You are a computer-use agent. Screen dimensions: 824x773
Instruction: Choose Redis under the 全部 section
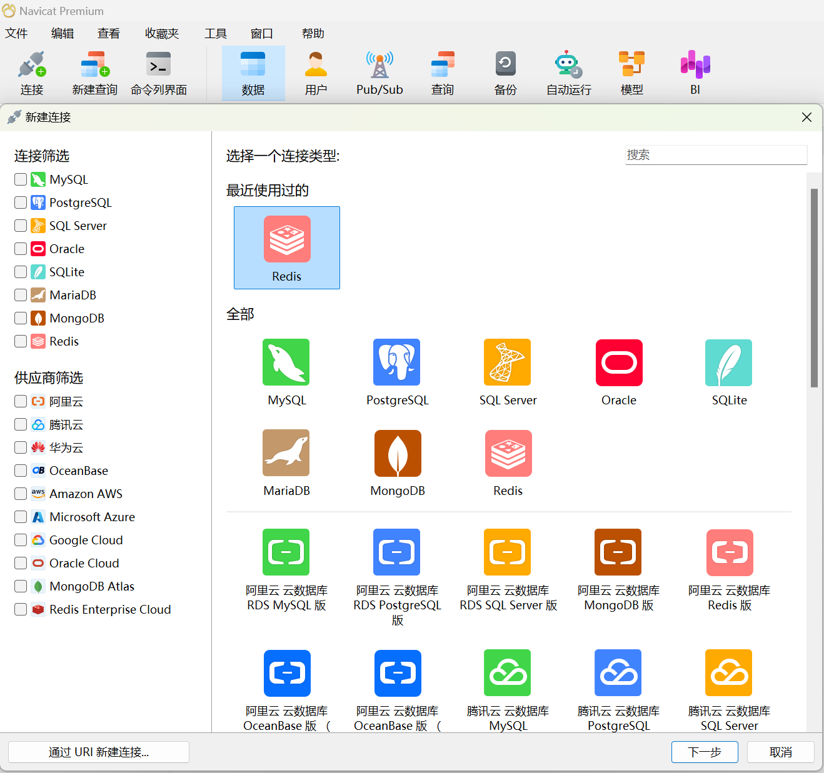tap(508, 453)
